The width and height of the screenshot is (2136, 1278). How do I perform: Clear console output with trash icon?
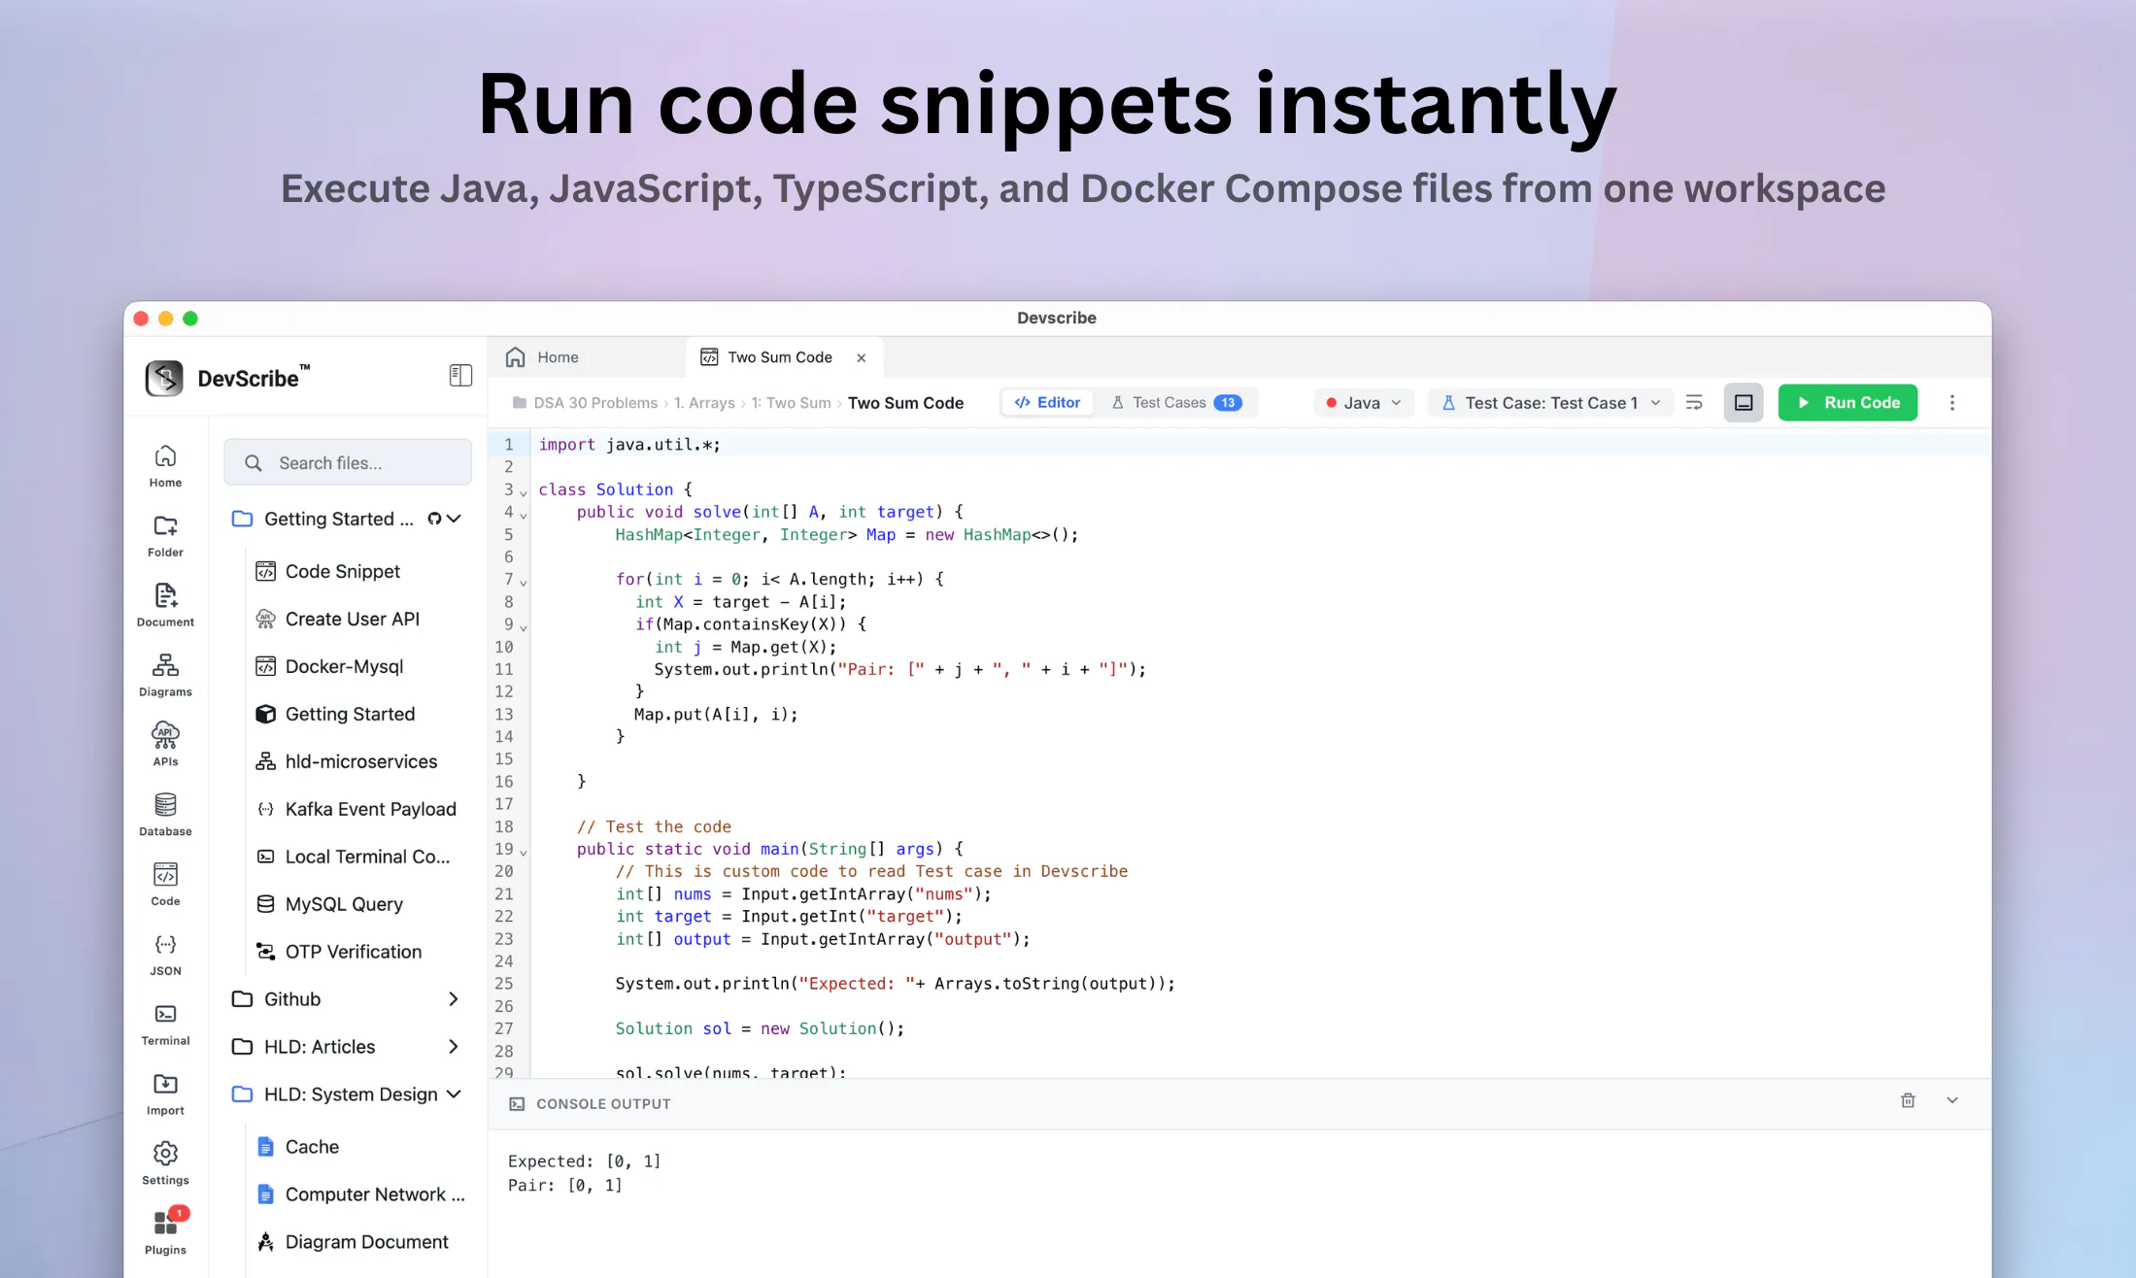pos(1908,1100)
